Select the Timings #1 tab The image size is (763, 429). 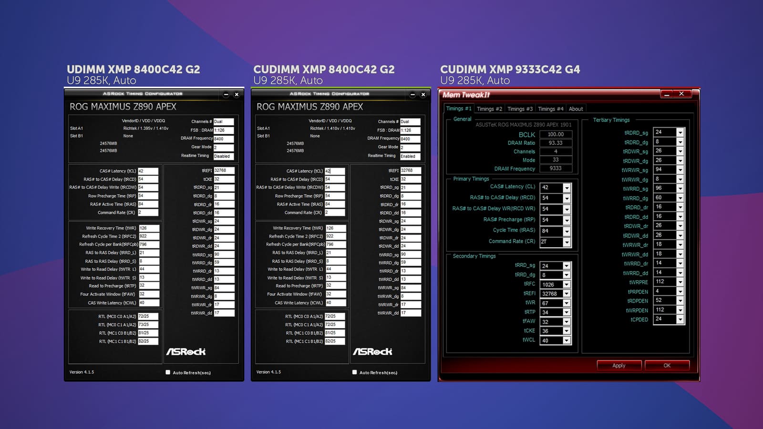coord(459,108)
